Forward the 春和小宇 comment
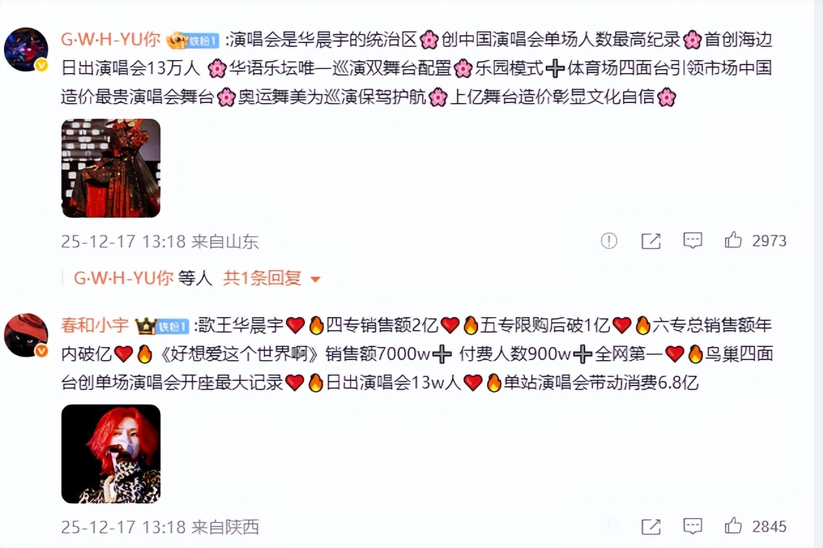Viewport: 823px width, 548px height. point(651,526)
